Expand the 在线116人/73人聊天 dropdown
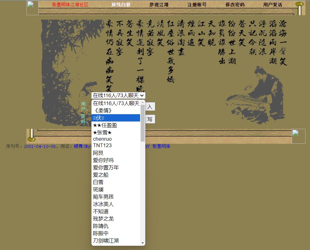 click(x=118, y=96)
